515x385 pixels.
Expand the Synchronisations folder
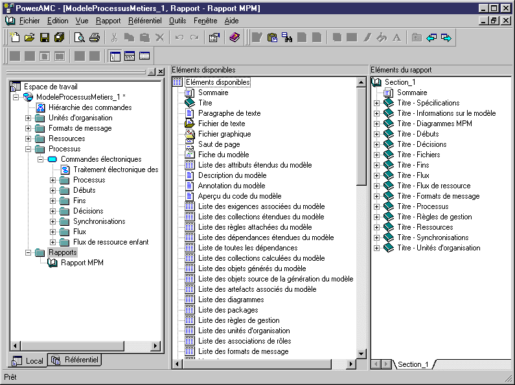coord(52,221)
